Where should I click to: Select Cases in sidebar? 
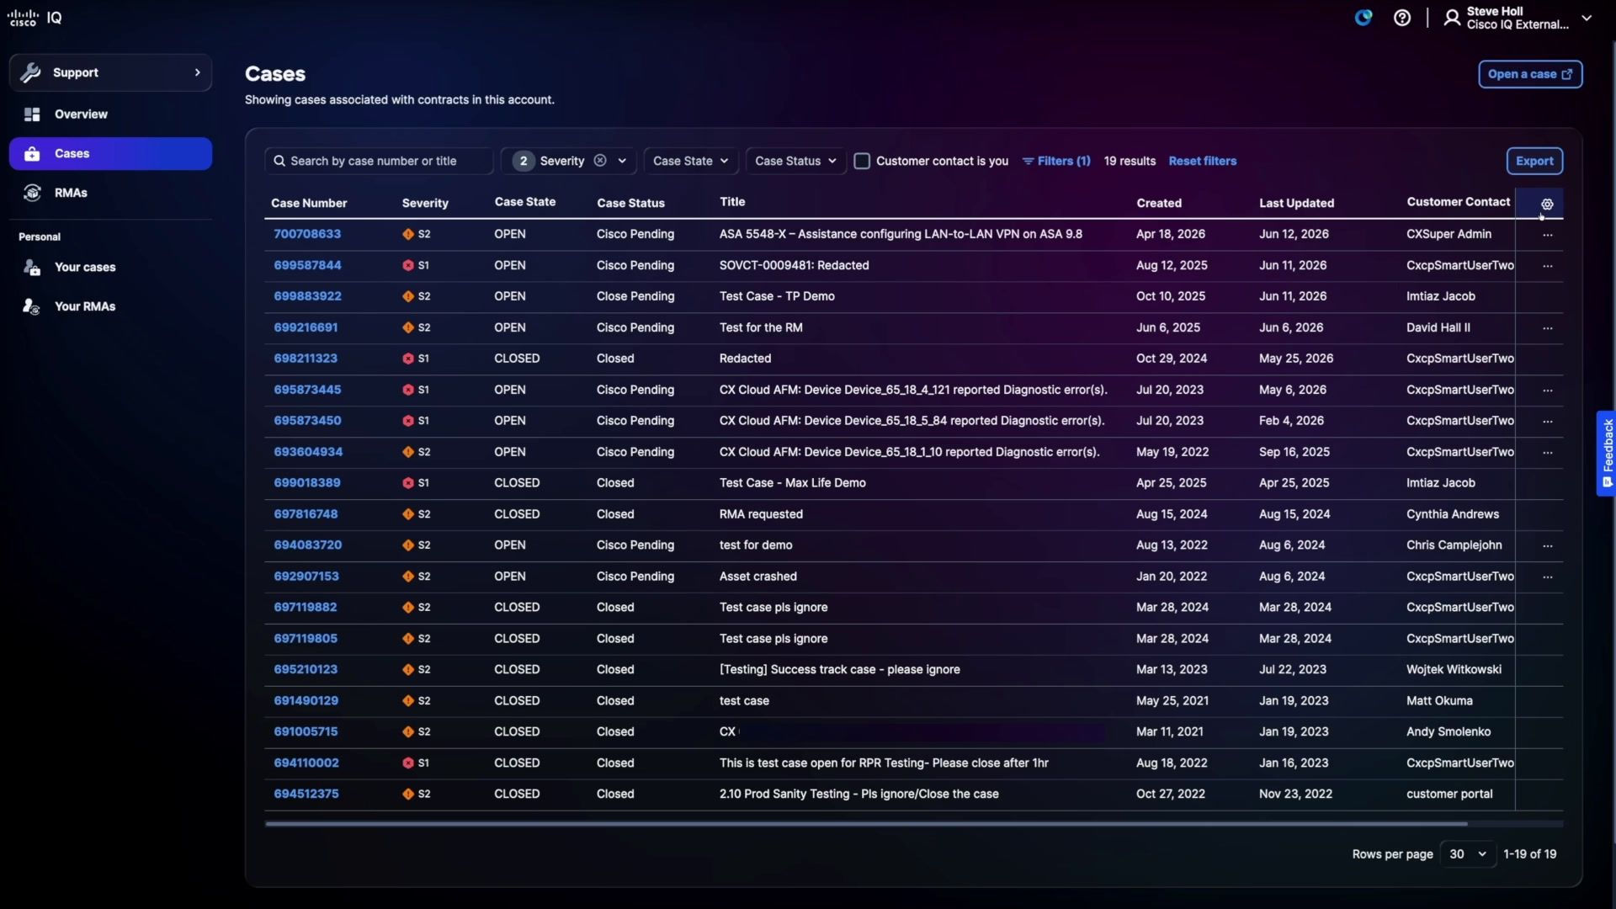coord(110,154)
